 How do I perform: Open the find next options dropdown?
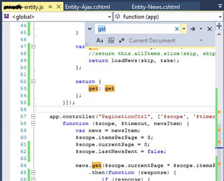[201, 29]
